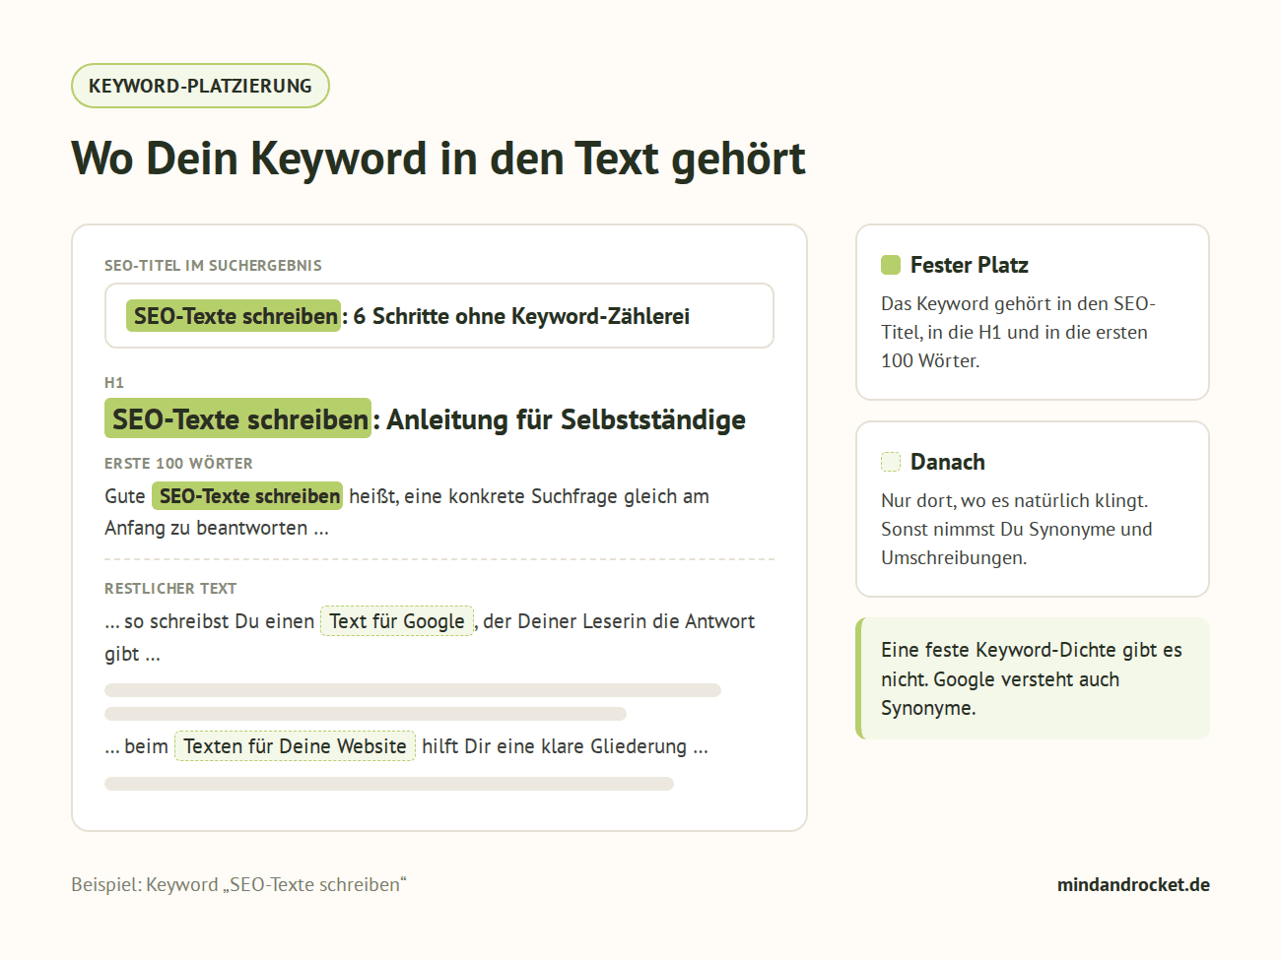Viewport: 1281px width, 960px height.
Task: Click the "RESTLICHER TEXT" label
Action: tap(170, 588)
